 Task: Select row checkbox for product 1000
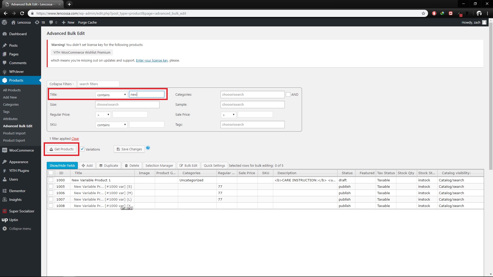[51, 180]
